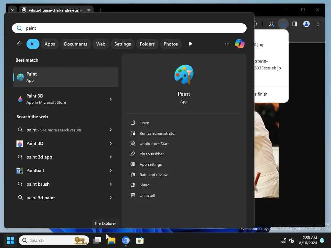Toggle Chrome side panel icon

(x=295, y=24)
